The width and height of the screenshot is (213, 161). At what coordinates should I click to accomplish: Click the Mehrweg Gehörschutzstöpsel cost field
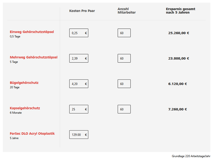point(79,58)
